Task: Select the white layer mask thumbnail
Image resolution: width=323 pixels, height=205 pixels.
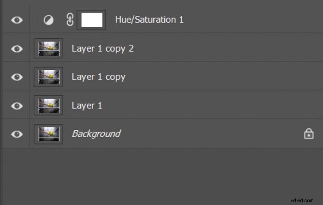Action: coord(91,20)
